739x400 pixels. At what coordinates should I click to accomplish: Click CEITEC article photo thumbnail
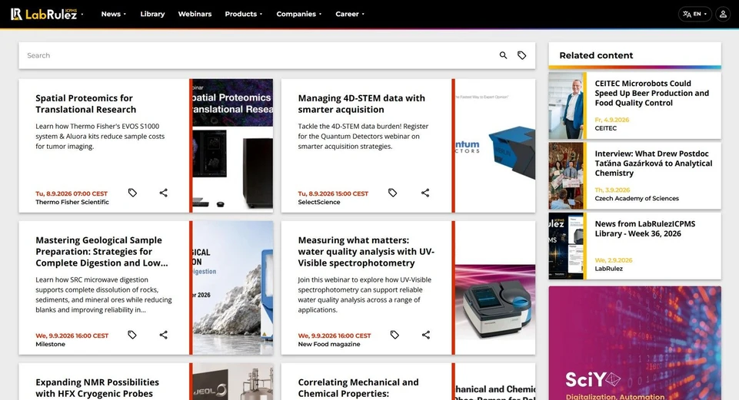click(x=566, y=105)
